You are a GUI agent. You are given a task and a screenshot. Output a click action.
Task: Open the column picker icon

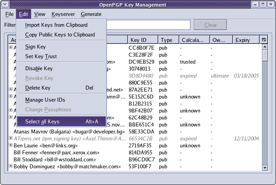pyautogui.click(x=264, y=40)
